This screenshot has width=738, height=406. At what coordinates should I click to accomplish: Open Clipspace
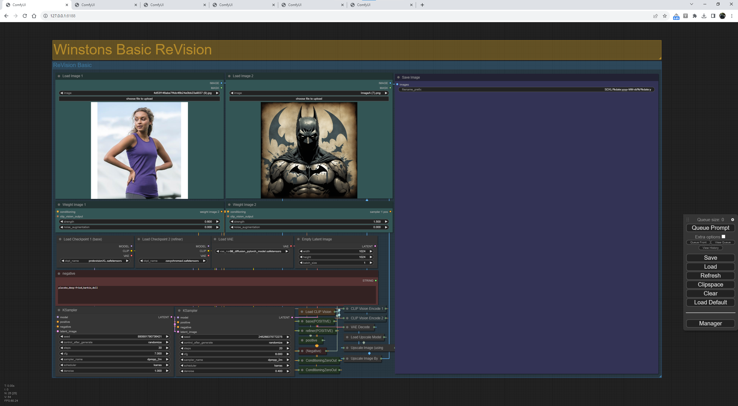(710, 284)
